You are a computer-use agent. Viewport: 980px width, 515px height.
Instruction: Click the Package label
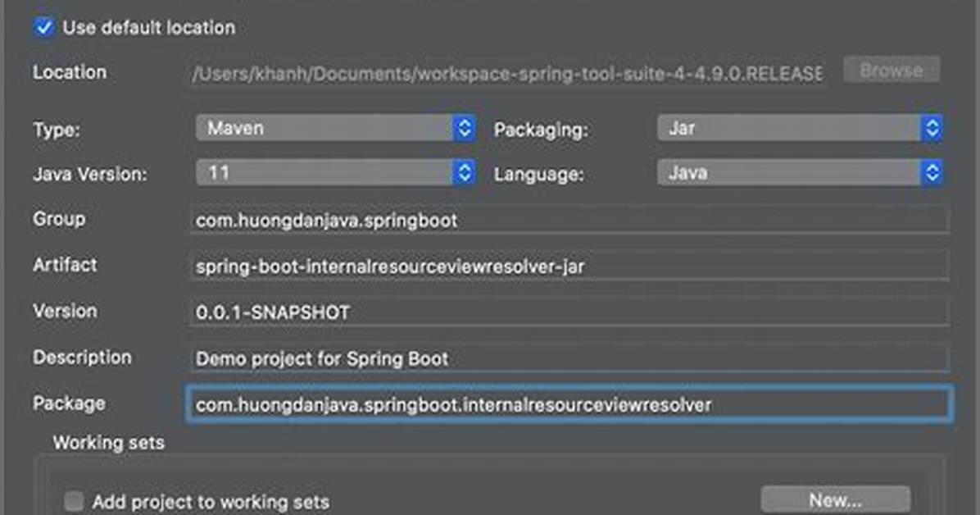click(x=69, y=403)
